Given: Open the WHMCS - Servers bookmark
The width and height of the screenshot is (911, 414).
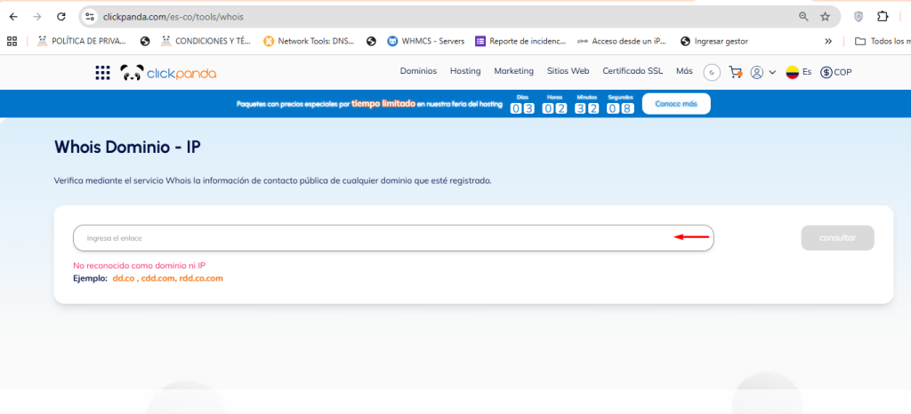Looking at the screenshot, I should click(426, 41).
